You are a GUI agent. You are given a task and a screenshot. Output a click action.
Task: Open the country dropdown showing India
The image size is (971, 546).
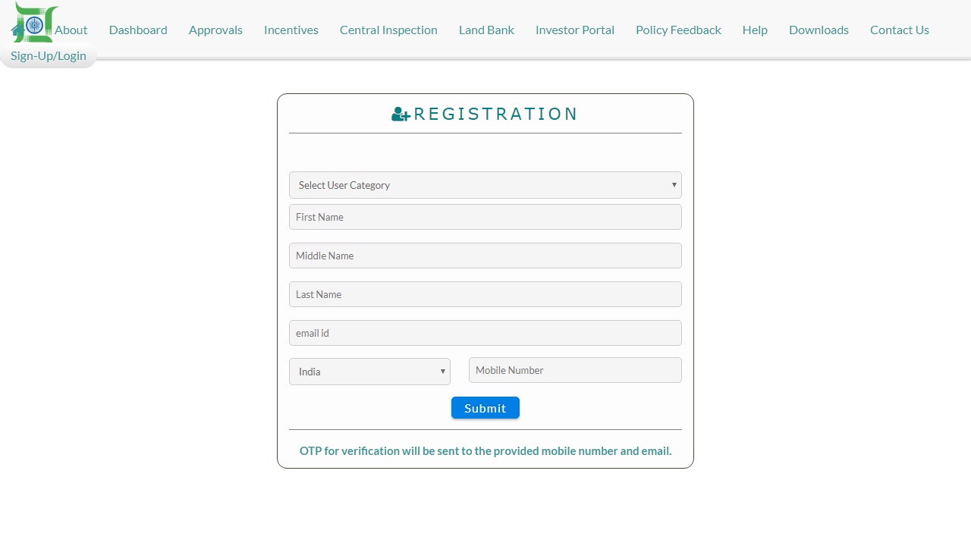click(x=369, y=372)
